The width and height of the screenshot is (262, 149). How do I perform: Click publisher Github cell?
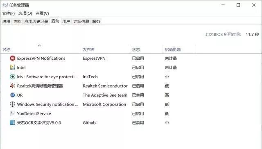coord(89,123)
